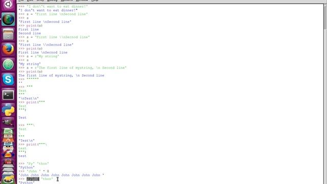Click the input line "I don\"t want to eat dinner!"
Image resolution: width=327 pixels, height=184 pixels.
[x=53, y=7]
